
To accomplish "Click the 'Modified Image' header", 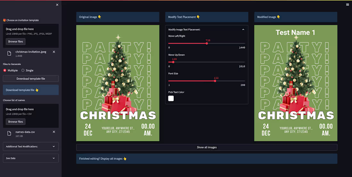I will click(x=296, y=17).
